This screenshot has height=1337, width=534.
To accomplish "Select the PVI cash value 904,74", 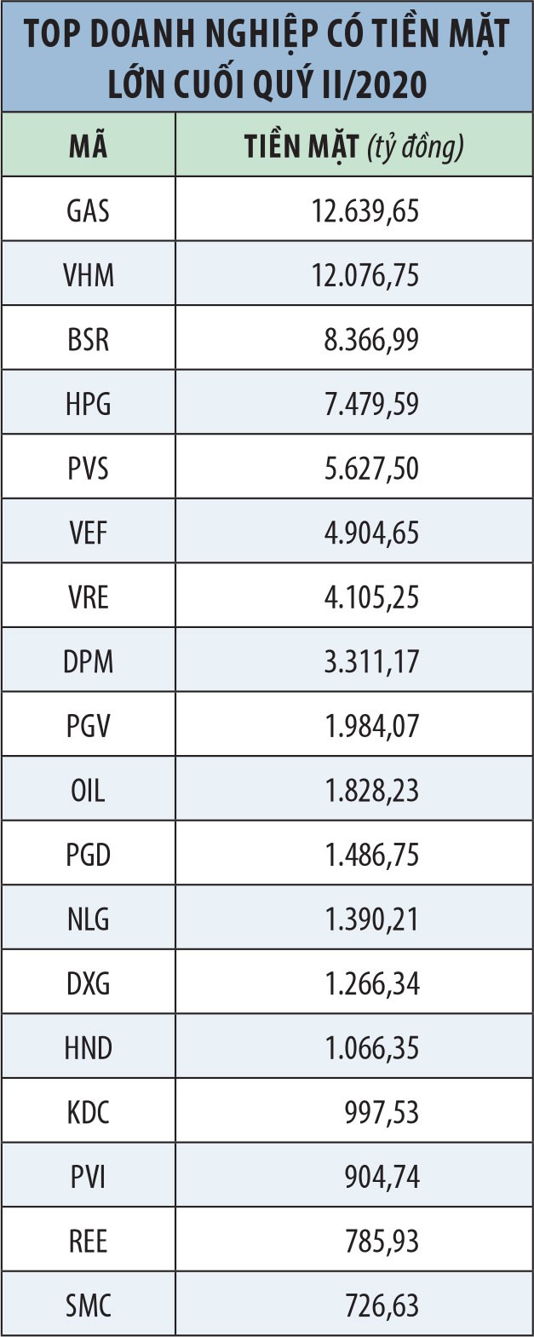I will pyautogui.click(x=382, y=1177).
